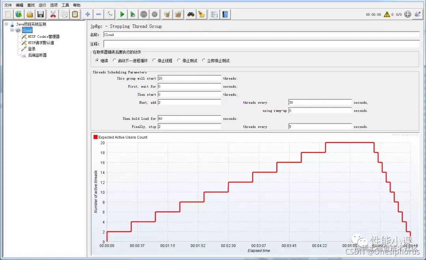Click the Toggle enable/disable arrows icon
426x260 pixels.
click(110, 15)
